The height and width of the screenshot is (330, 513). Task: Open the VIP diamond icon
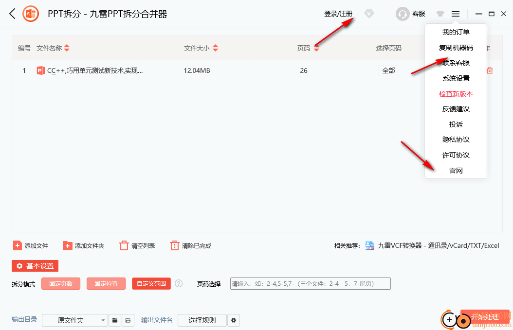[x=369, y=14]
